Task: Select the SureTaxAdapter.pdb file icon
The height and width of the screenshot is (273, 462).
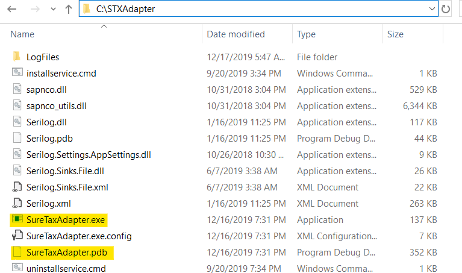Action: [x=16, y=253]
